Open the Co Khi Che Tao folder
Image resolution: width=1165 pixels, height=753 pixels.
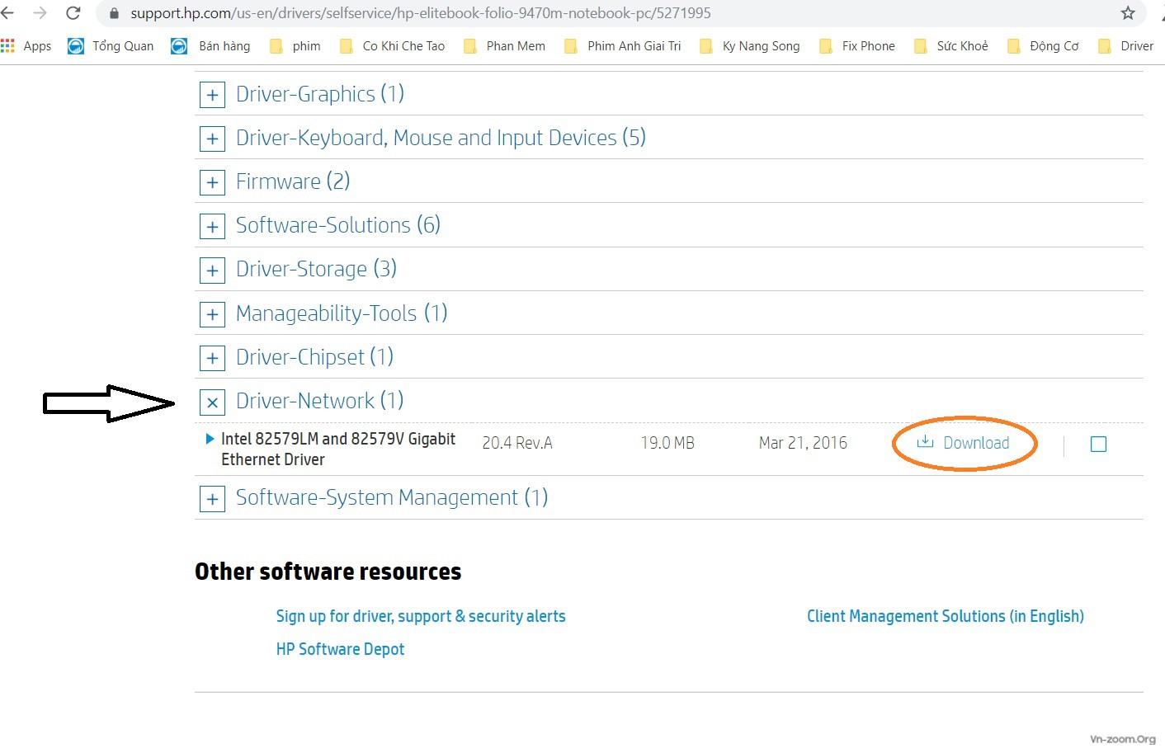[x=392, y=45]
